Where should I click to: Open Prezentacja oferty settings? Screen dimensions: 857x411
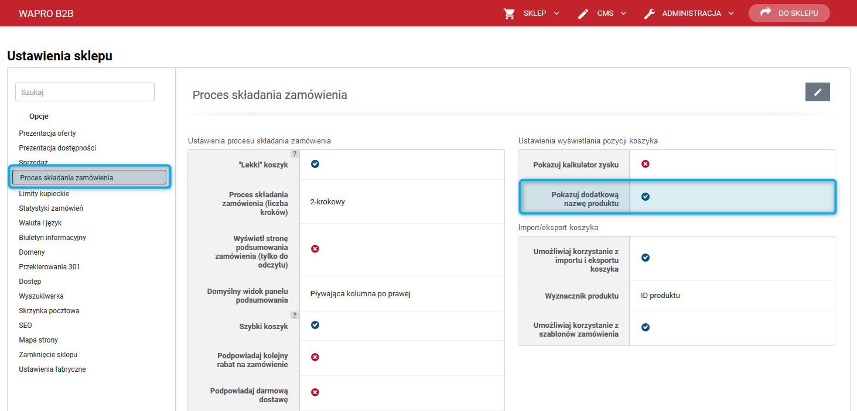47,133
